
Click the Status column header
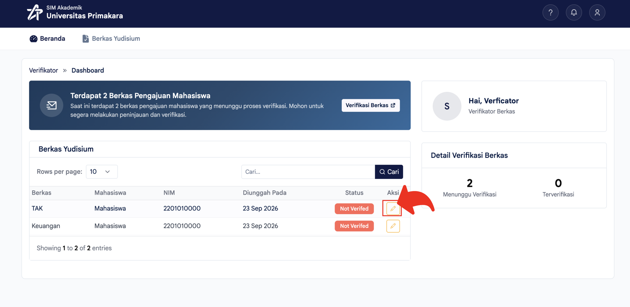(x=354, y=193)
